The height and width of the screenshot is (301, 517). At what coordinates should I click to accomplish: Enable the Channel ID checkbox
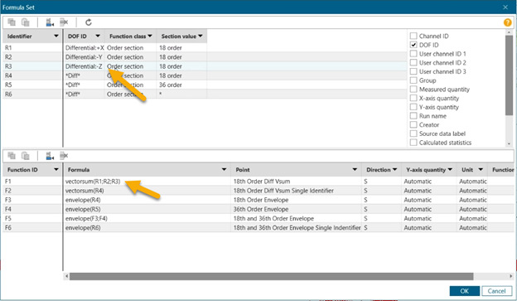pyautogui.click(x=413, y=36)
